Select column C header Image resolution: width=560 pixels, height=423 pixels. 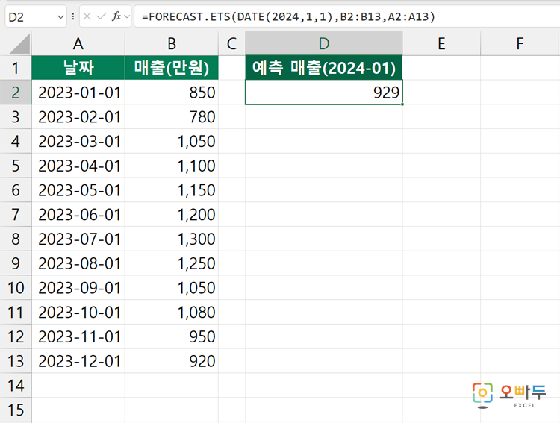click(x=231, y=43)
